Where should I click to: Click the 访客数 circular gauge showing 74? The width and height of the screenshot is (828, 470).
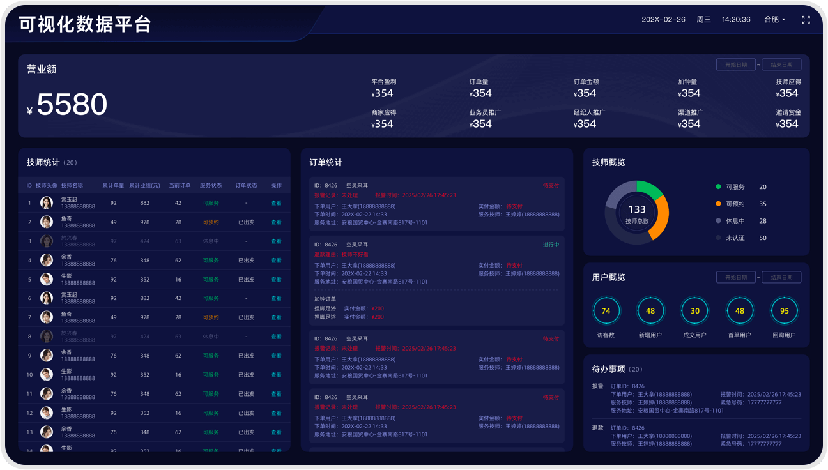pos(606,311)
